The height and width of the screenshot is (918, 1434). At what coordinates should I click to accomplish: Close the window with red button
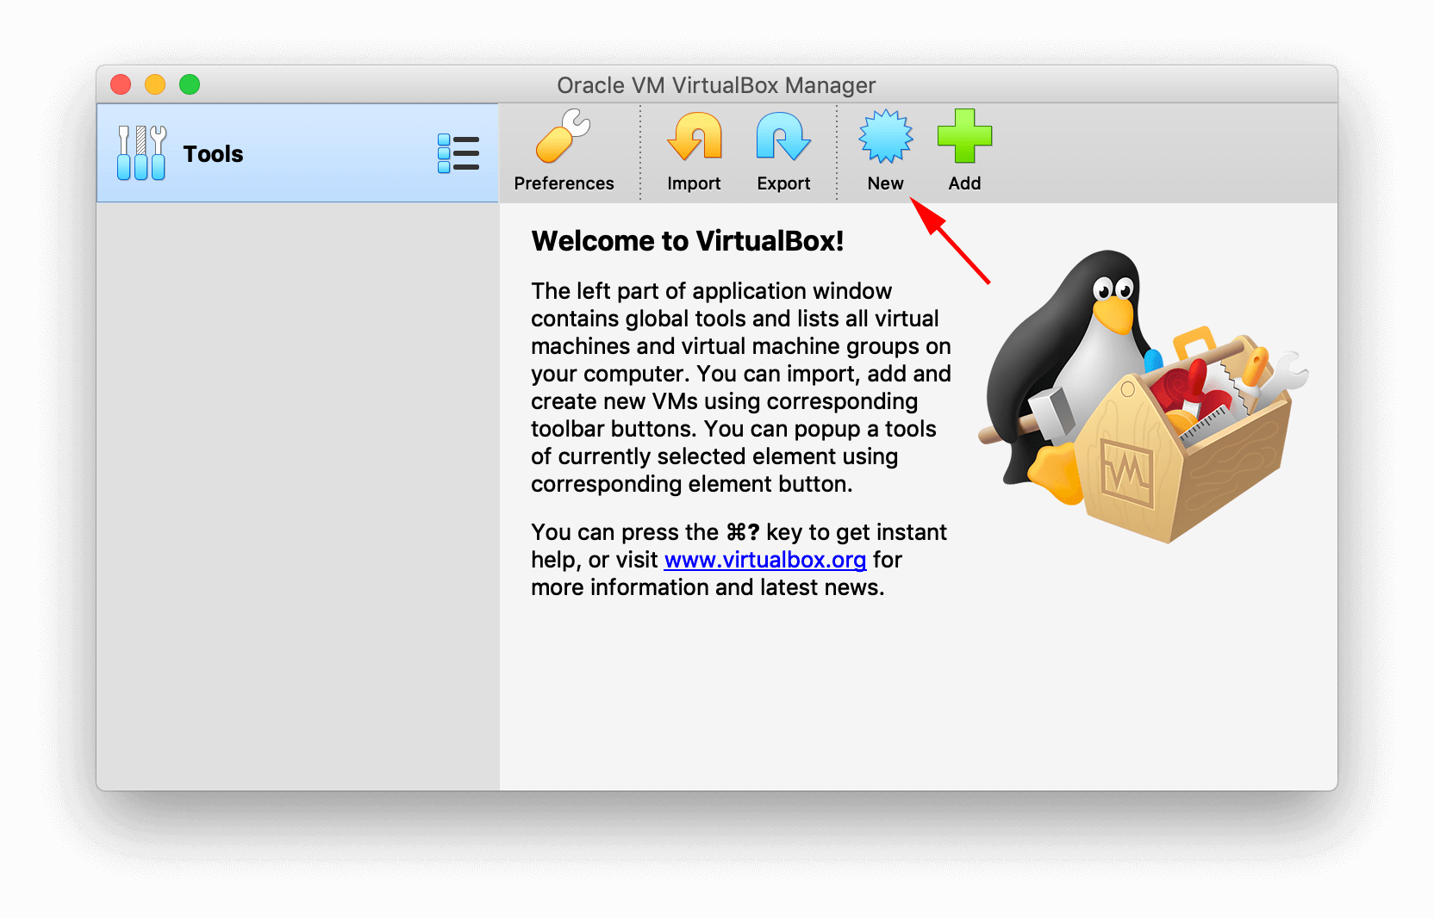(x=121, y=84)
